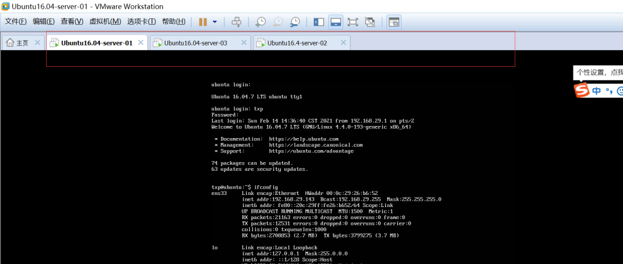Toggle the thumbnail bar view icon
The height and width of the screenshot is (264, 623).
pos(336,22)
